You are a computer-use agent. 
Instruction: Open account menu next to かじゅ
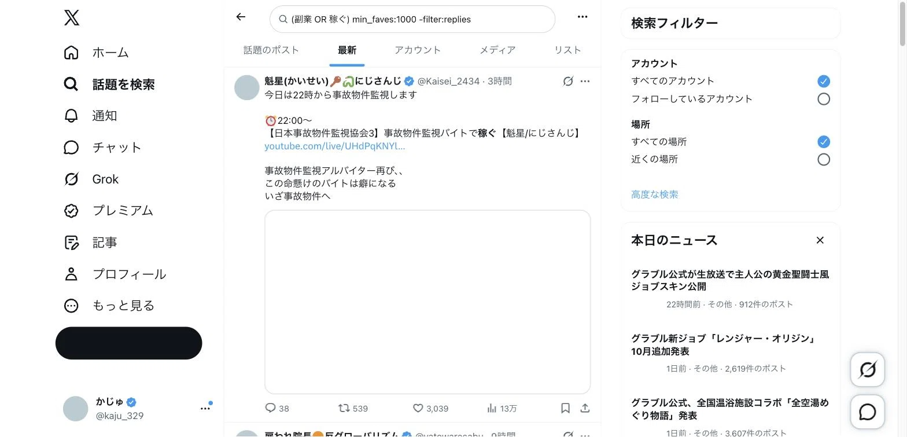[x=205, y=409]
